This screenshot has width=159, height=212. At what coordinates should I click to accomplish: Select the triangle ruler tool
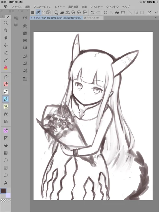point(6,138)
